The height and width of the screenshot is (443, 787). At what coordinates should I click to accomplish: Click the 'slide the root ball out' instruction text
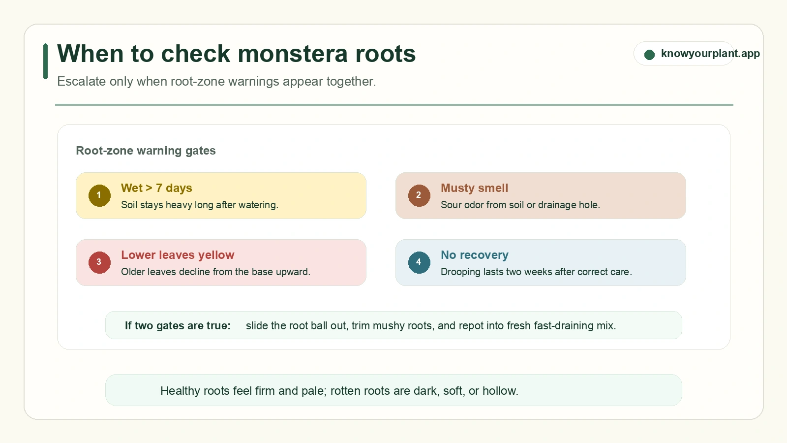coord(431,325)
